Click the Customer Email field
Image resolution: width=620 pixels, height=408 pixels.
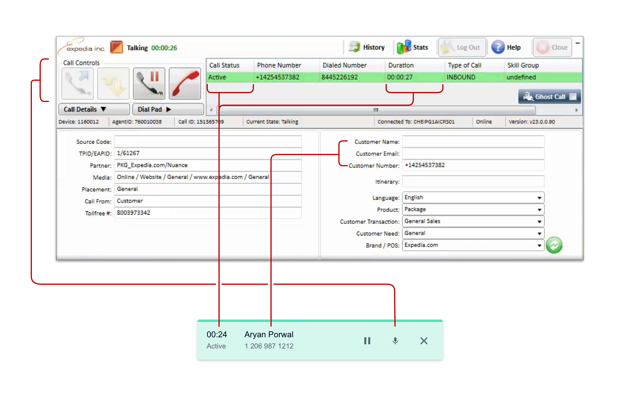point(473,153)
